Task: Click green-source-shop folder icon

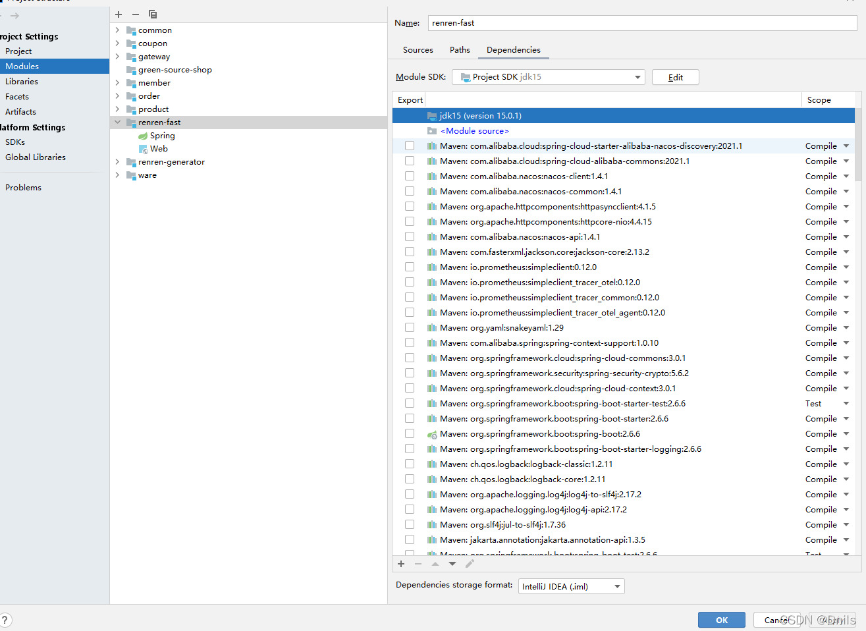Action: [x=131, y=70]
